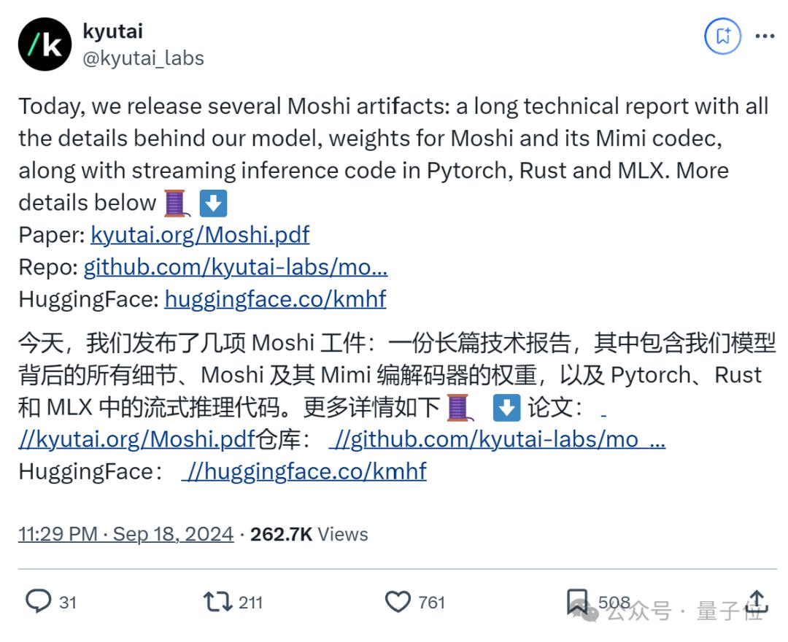Toggle the bookmark icon near 508
This screenshot has width=788, height=642.
point(577,601)
